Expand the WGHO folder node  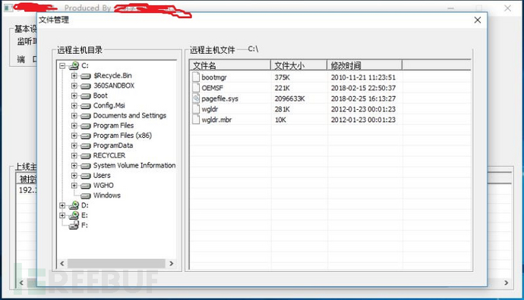pyautogui.click(x=74, y=186)
